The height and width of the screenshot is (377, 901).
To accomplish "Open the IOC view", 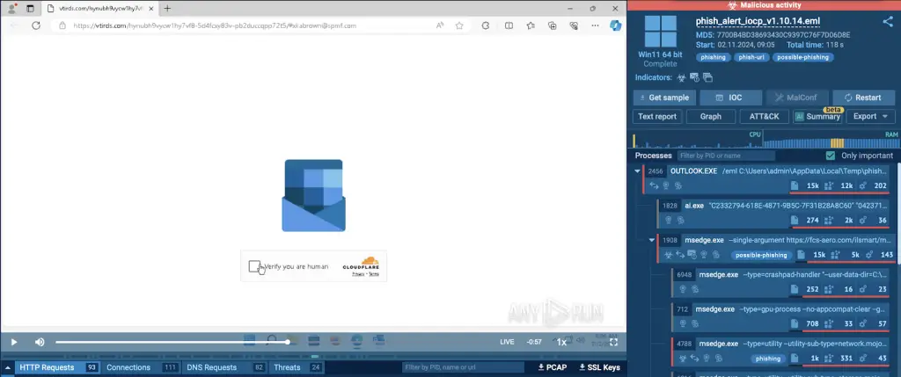I will (x=730, y=98).
